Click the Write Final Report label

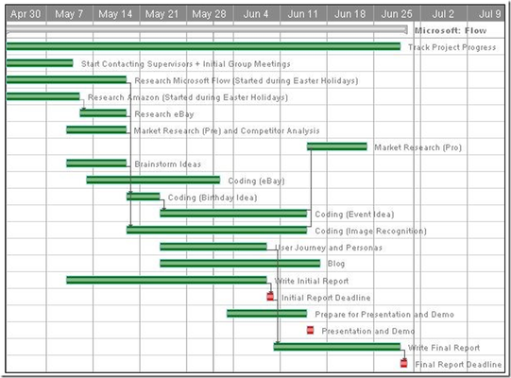(444, 348)
